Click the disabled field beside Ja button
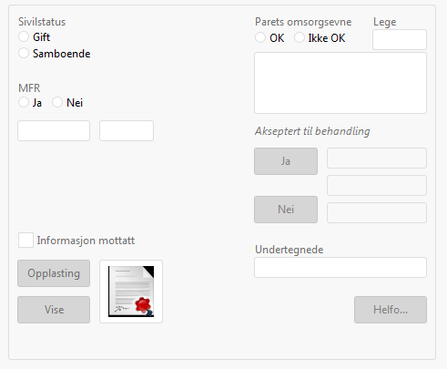The image size is (447, 369). click(377, 159)
